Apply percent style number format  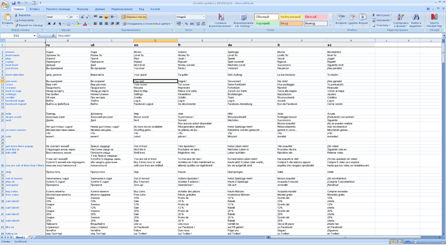(x=186, y=24)
